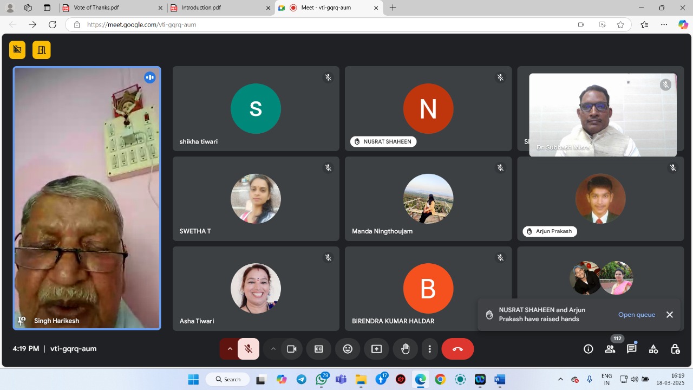The image size is (693, 390).
Task: Open the more options three-dot menu
Action: click(429, 349)
